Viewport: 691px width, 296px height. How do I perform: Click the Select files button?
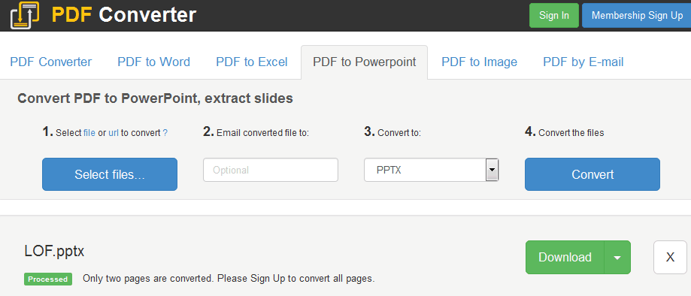tap(110, 174)
